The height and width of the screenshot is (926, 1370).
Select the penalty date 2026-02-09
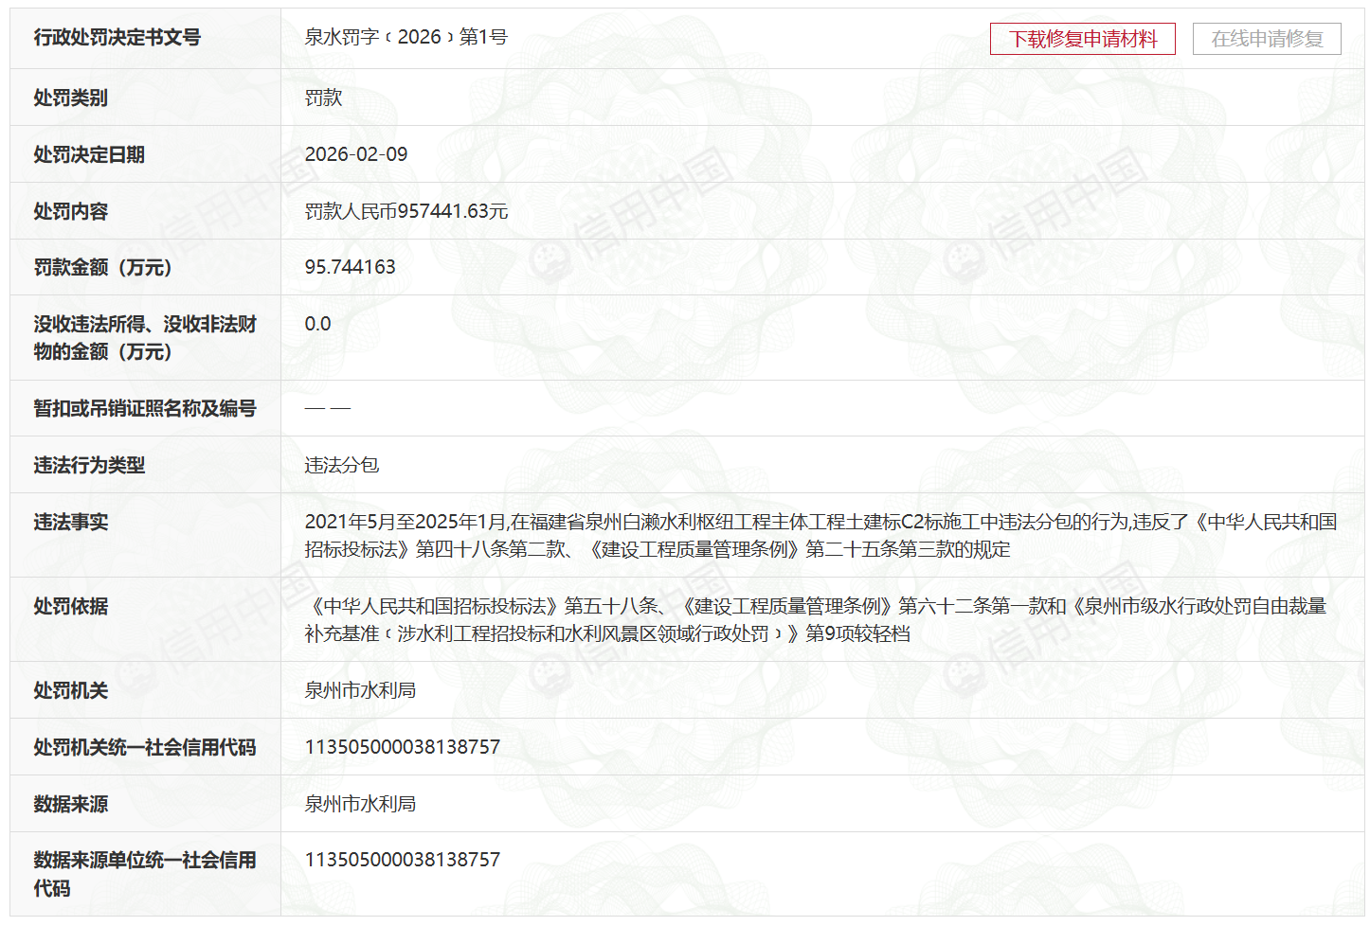point(355,154)
